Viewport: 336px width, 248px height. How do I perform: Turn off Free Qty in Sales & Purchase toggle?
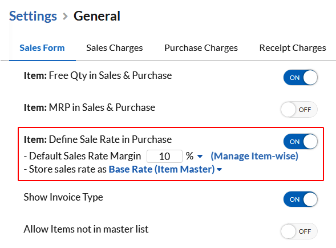pyautogui.click(x=300, y=78)
